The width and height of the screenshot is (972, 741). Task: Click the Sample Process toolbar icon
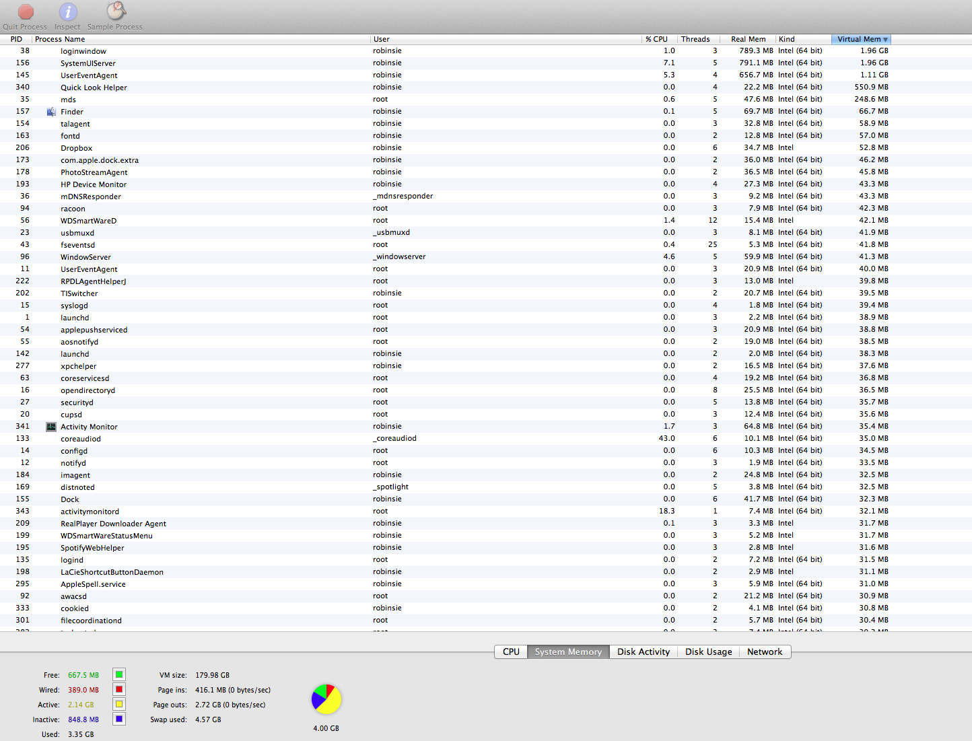point(116,11)
